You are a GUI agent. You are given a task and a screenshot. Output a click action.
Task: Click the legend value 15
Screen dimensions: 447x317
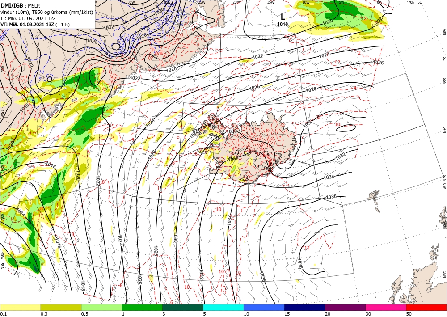[287, 314]
